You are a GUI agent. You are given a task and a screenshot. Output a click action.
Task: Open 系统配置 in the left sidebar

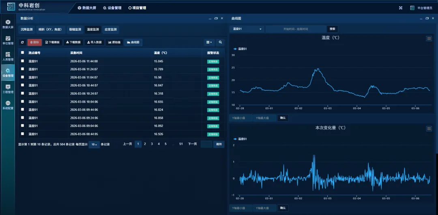[x=8, y=105]
